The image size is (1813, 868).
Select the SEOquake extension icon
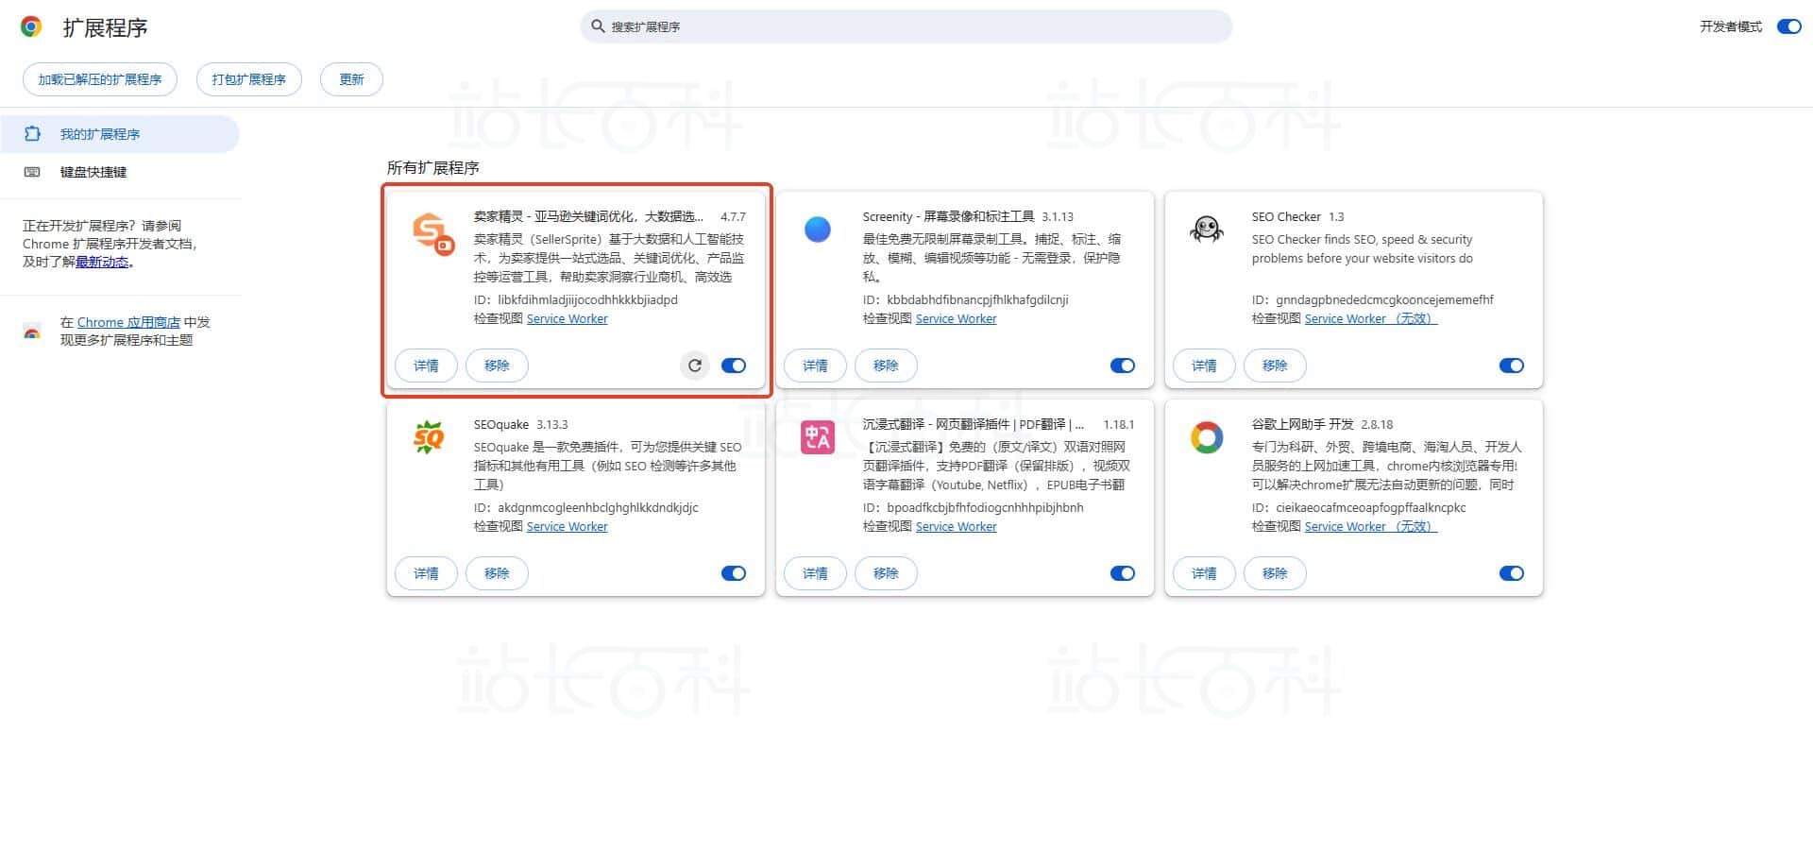(428, 437)
